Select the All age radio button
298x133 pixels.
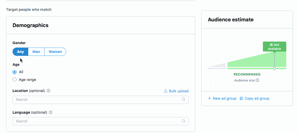[x=15, y=72]
